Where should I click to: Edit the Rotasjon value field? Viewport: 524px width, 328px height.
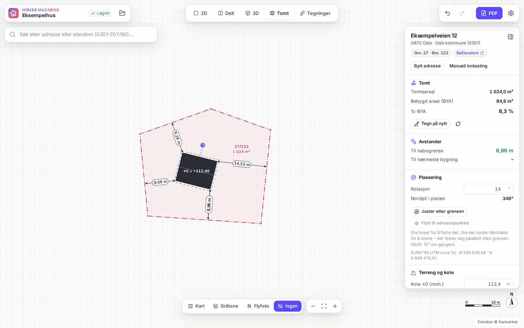click(x=489, y=189)
